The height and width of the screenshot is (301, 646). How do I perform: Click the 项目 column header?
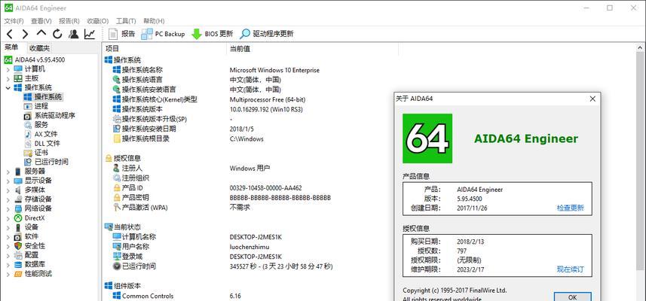(x=164, y=48)
